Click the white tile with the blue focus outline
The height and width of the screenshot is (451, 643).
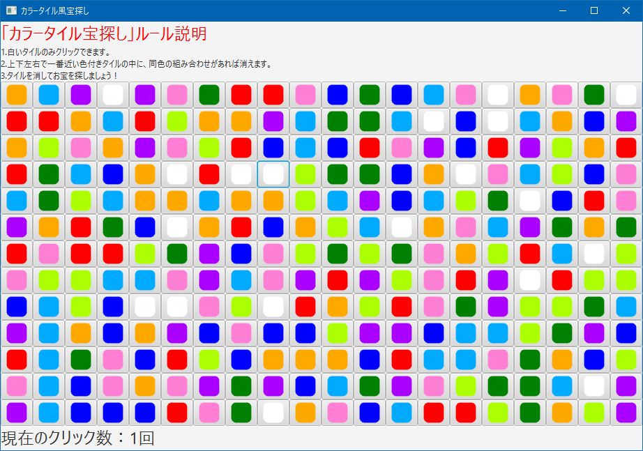pos(273,174)
